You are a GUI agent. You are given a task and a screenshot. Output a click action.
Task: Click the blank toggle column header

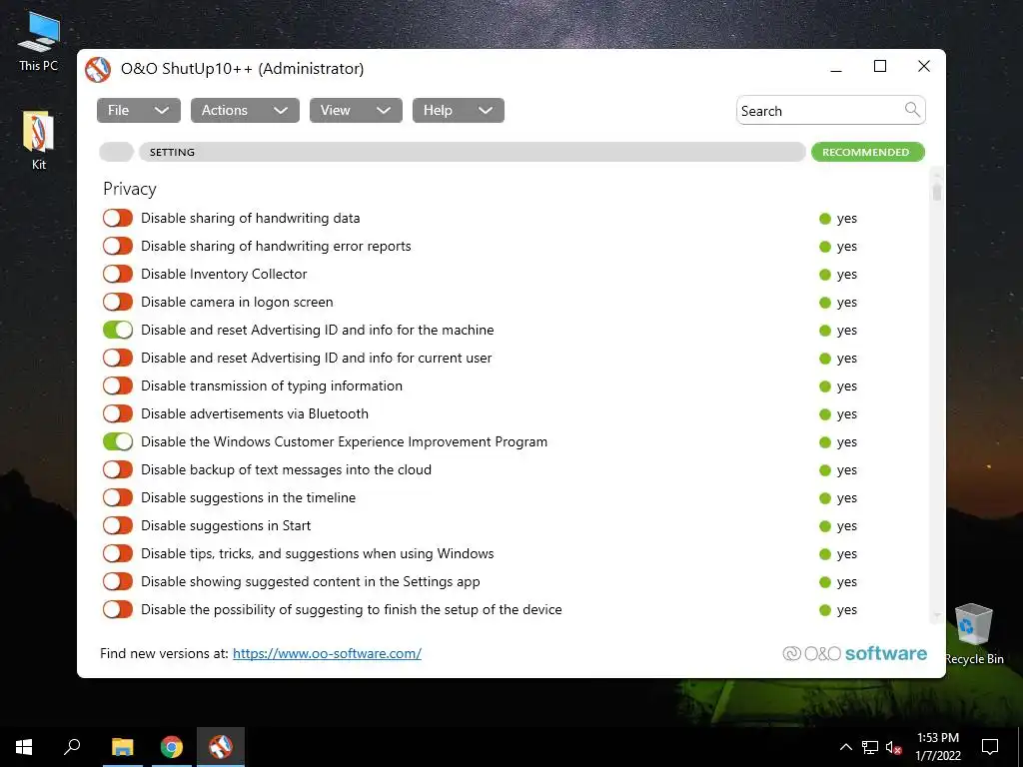tap(116, 152)
